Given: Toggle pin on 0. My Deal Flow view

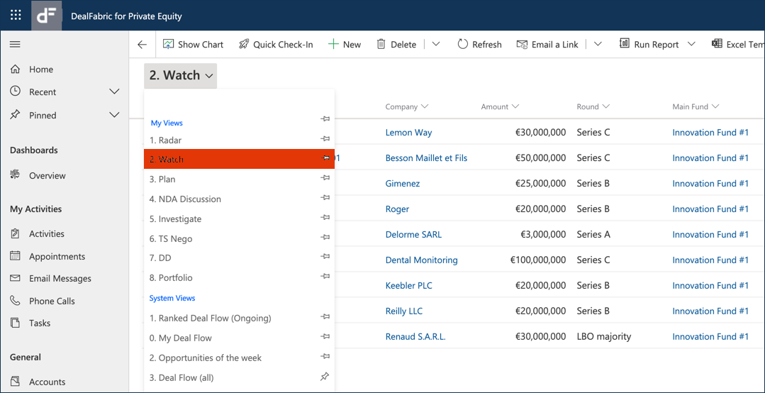Looking at the screenshot, I should pyautogui.click(x=325, y=336).
